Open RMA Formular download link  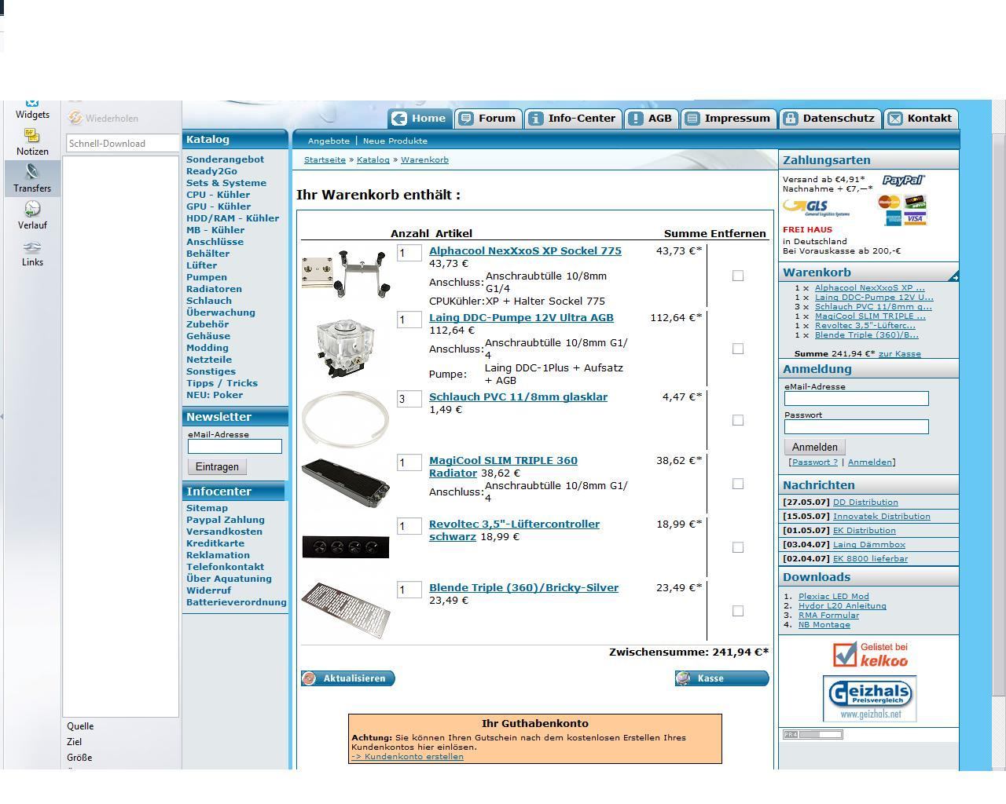pyautogui.click(x=828, y=616)
